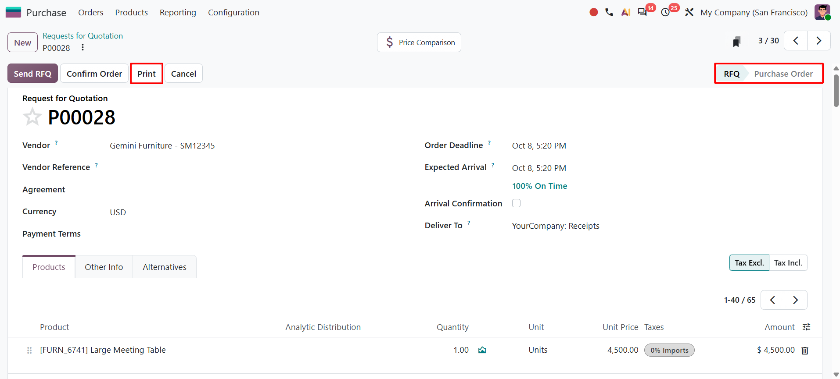Go back to Requests for Quotation
The height and width of the screenshot is (379, 840).
click(83, 36)
